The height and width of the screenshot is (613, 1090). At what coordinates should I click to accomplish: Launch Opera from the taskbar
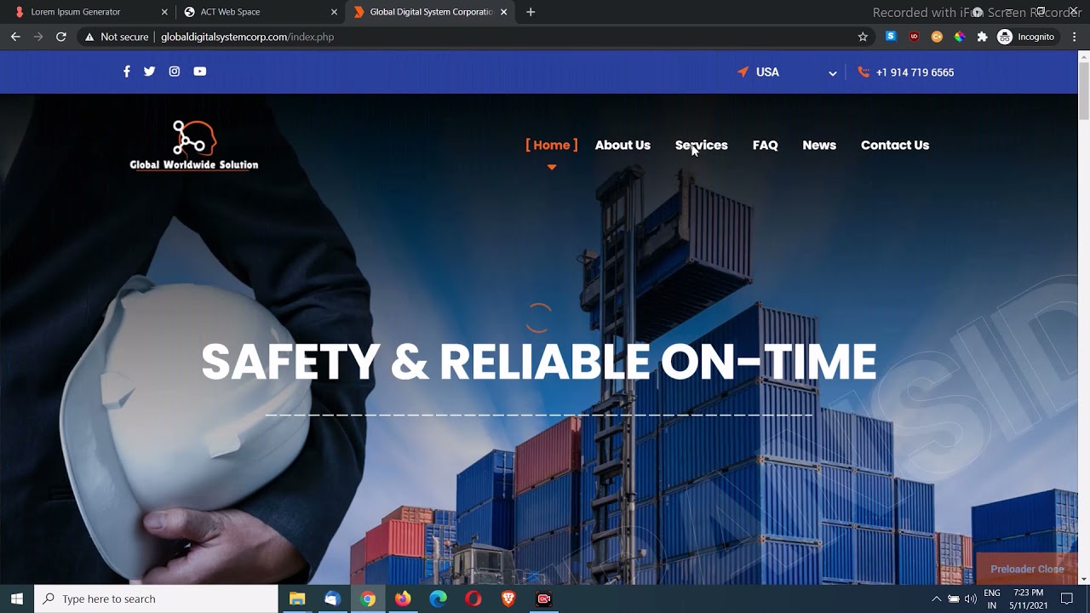pos(473,599)
